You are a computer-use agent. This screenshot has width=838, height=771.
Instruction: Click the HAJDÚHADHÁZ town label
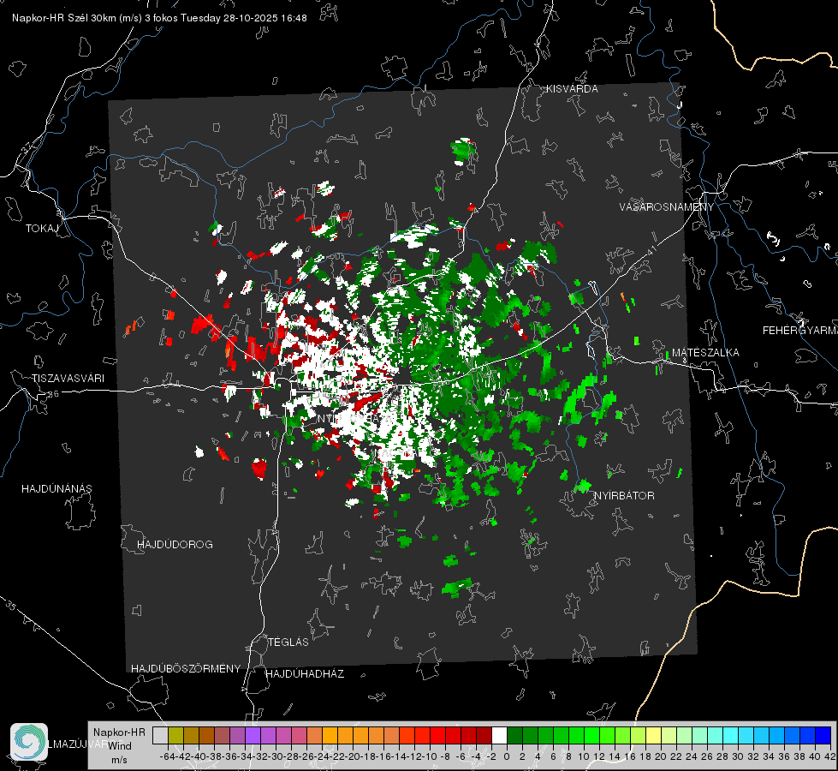tap(305, 673)
